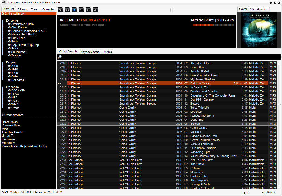
Task: Select the Entire collection playlist
Action: pyautogui.click(x=15, y=13)
